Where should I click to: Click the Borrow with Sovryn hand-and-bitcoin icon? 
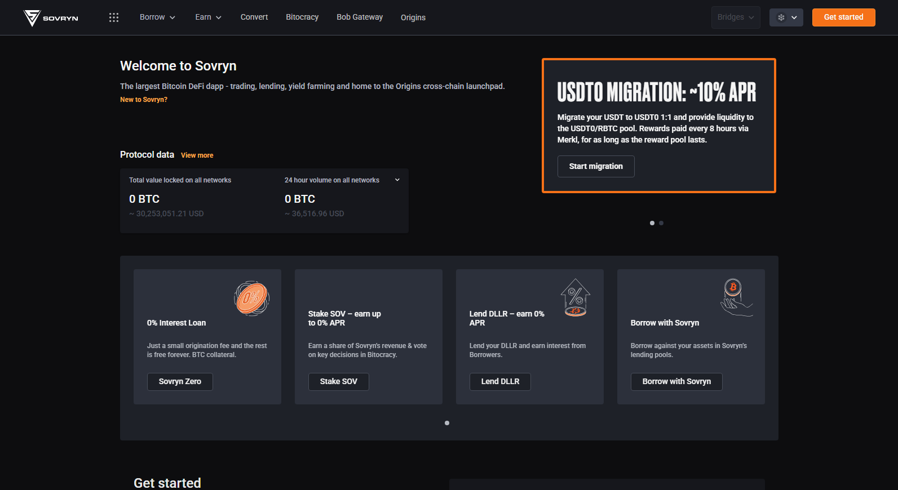point(736,297)
